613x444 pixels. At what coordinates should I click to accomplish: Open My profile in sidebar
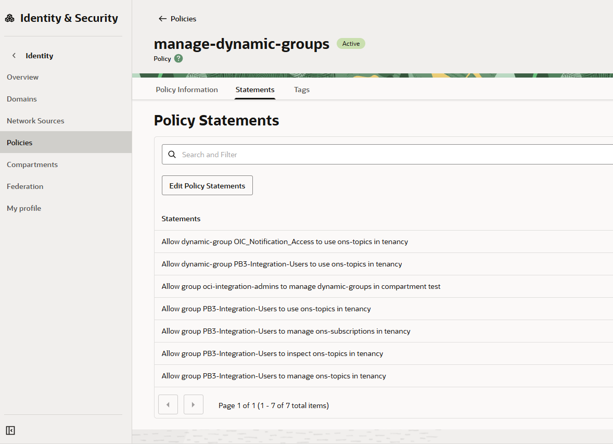[24, 208]
